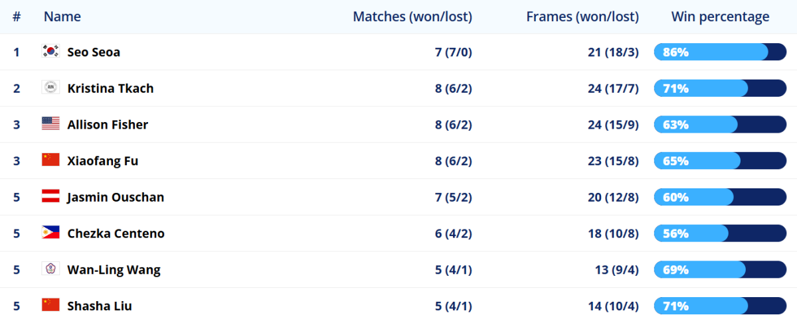Sort by the Name column header
The image size is (797, 319).
(x=62, y=17)
